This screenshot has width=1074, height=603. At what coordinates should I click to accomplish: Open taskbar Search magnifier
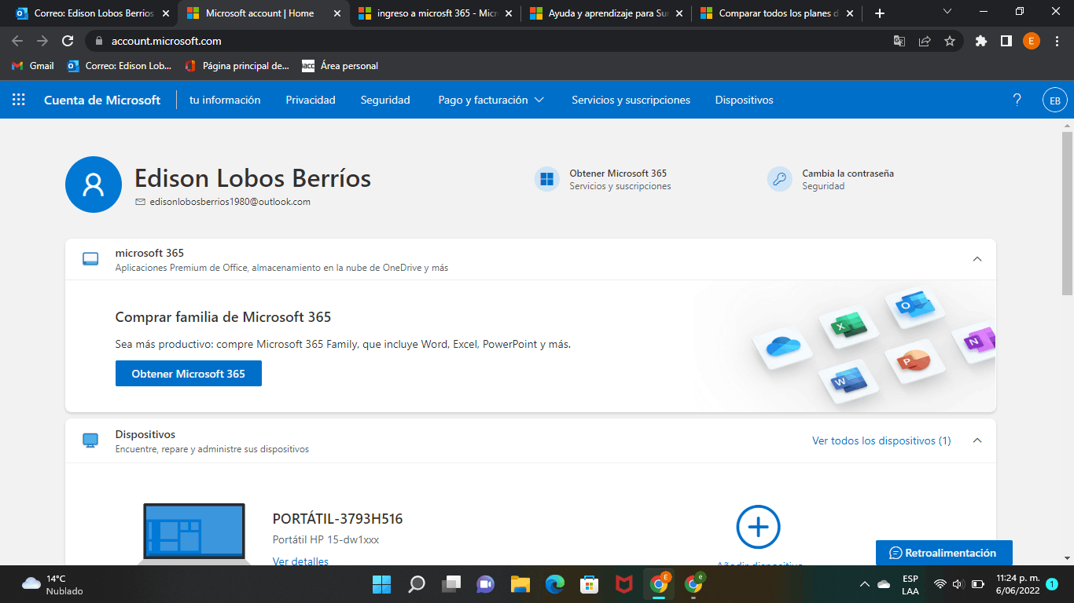pyautogui.click(x=417, y=584)
